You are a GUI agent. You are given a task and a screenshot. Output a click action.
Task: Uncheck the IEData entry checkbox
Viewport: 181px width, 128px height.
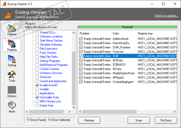tap(81, 69)
